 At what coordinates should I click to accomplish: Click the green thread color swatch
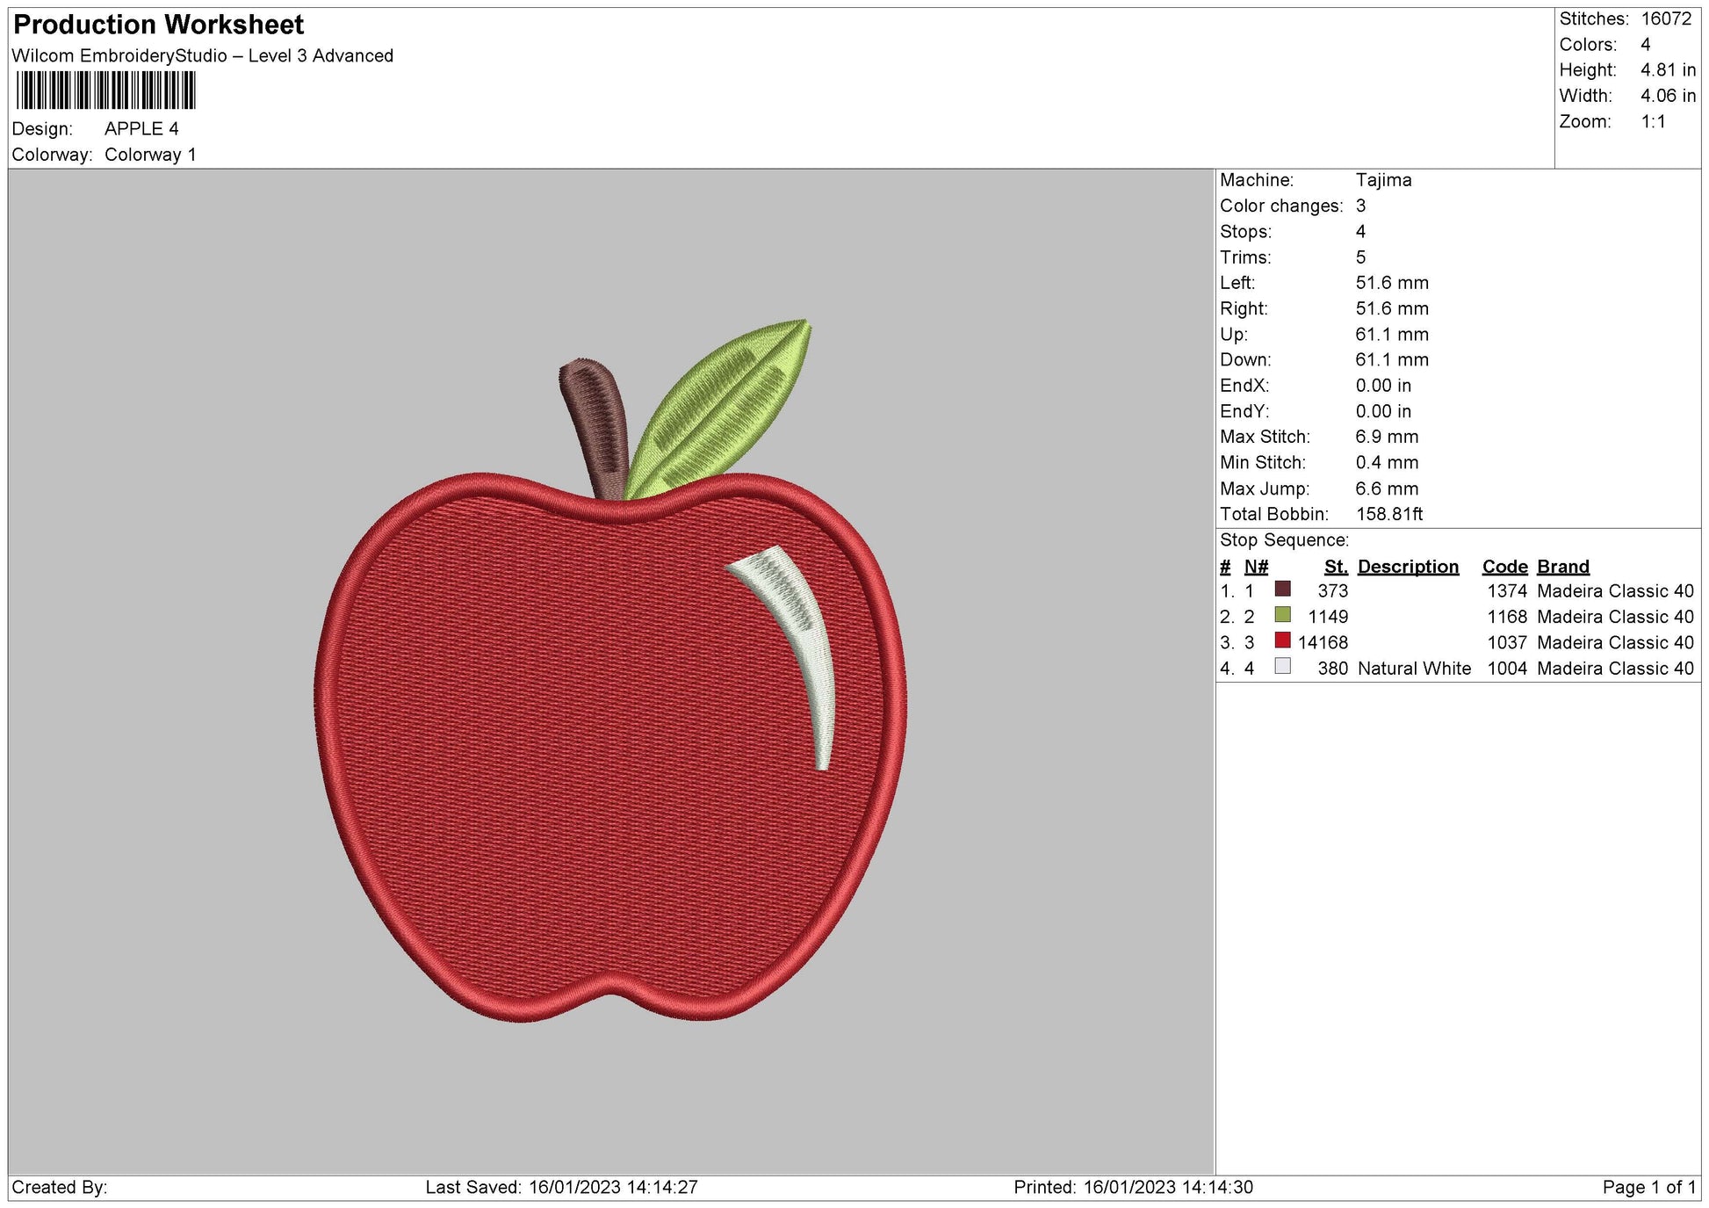pyautogui.click(x=1282, y=614)
